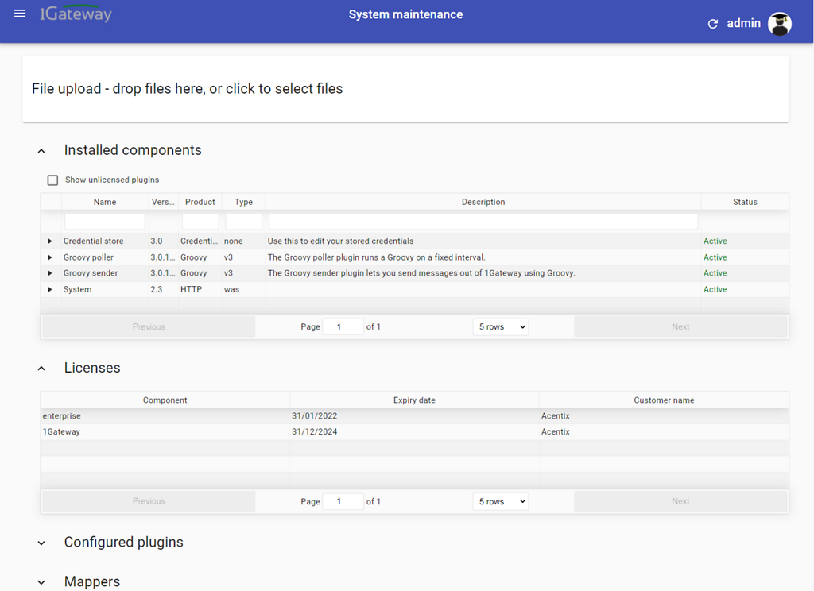Click the Description column filter field

483,221
